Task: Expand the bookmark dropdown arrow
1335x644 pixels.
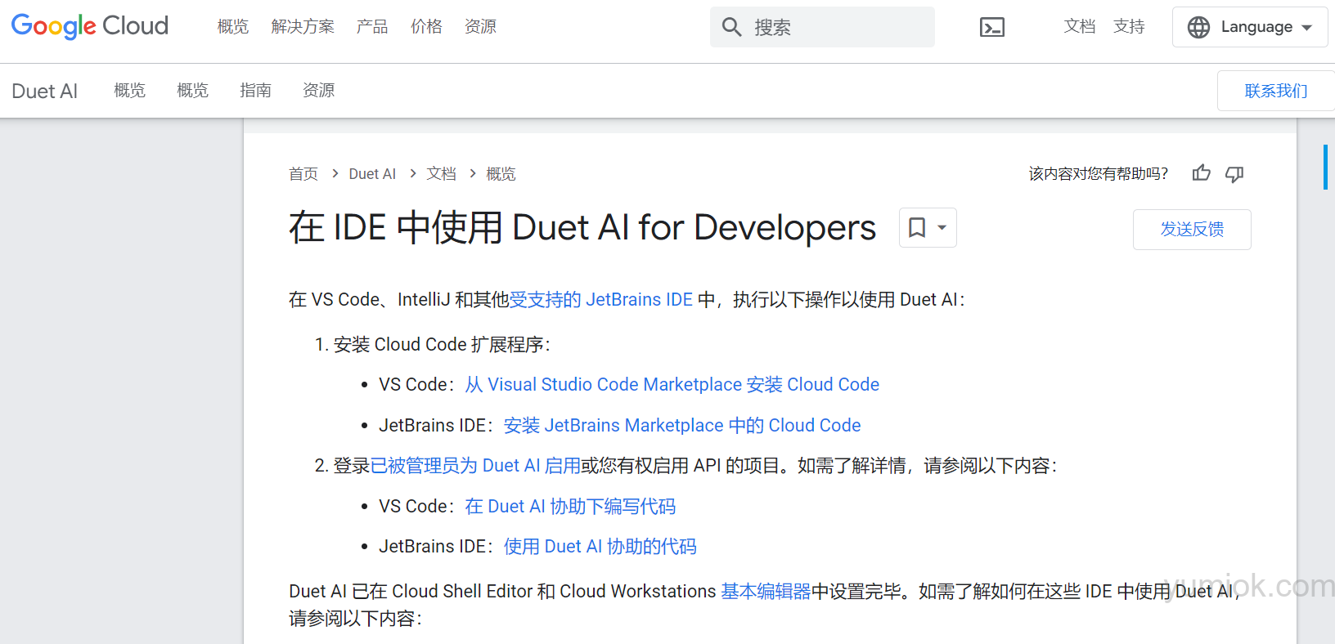Action: (942, 228)
